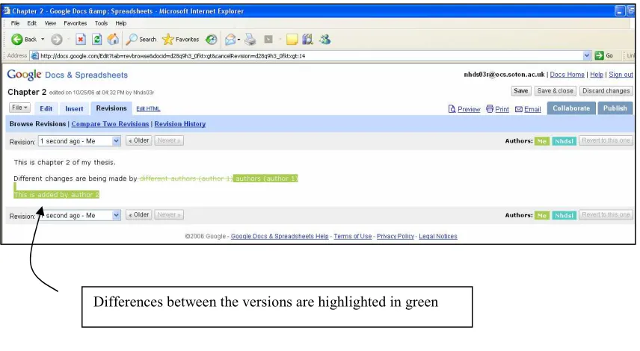Open the Mail icon dropdown arrow
Image resolution: width=640 pixels, height=351 pixels.
(239, 40)
